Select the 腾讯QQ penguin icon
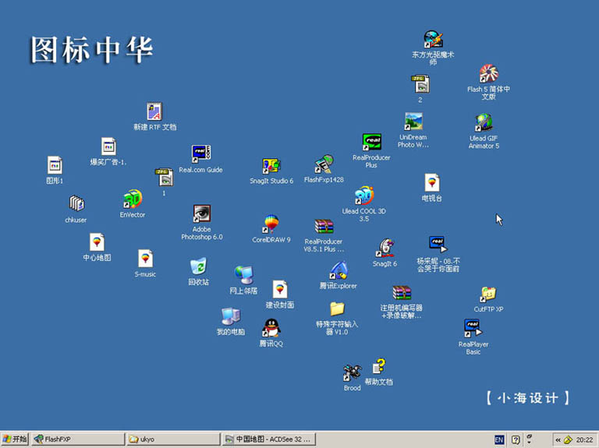599x448 pixels. click(271, 328)
